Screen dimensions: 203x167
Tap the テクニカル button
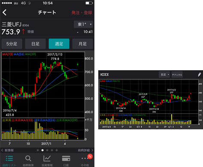click(177, 75)
